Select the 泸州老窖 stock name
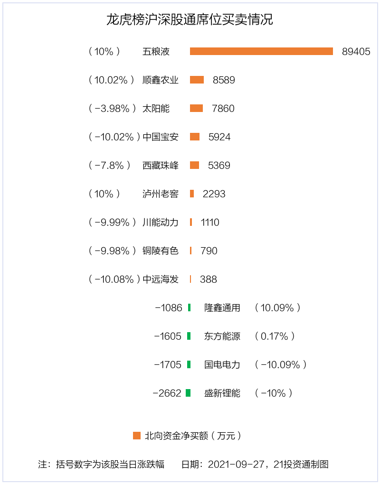Viewport: 380px width, 484px height. [x=161, y=194]
